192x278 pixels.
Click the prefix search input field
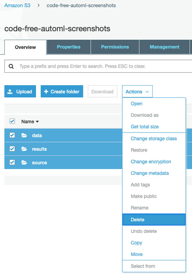98,66
